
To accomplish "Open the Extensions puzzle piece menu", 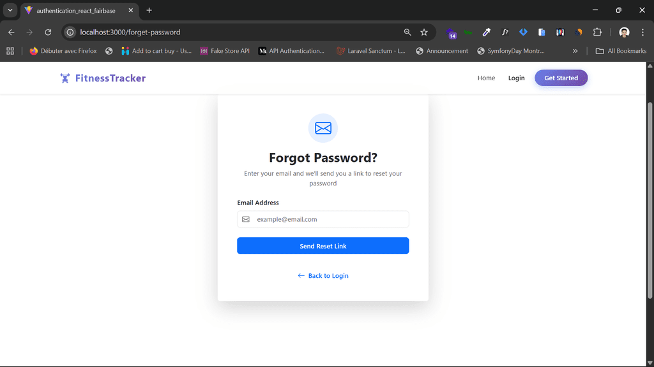I will [597, 32].
